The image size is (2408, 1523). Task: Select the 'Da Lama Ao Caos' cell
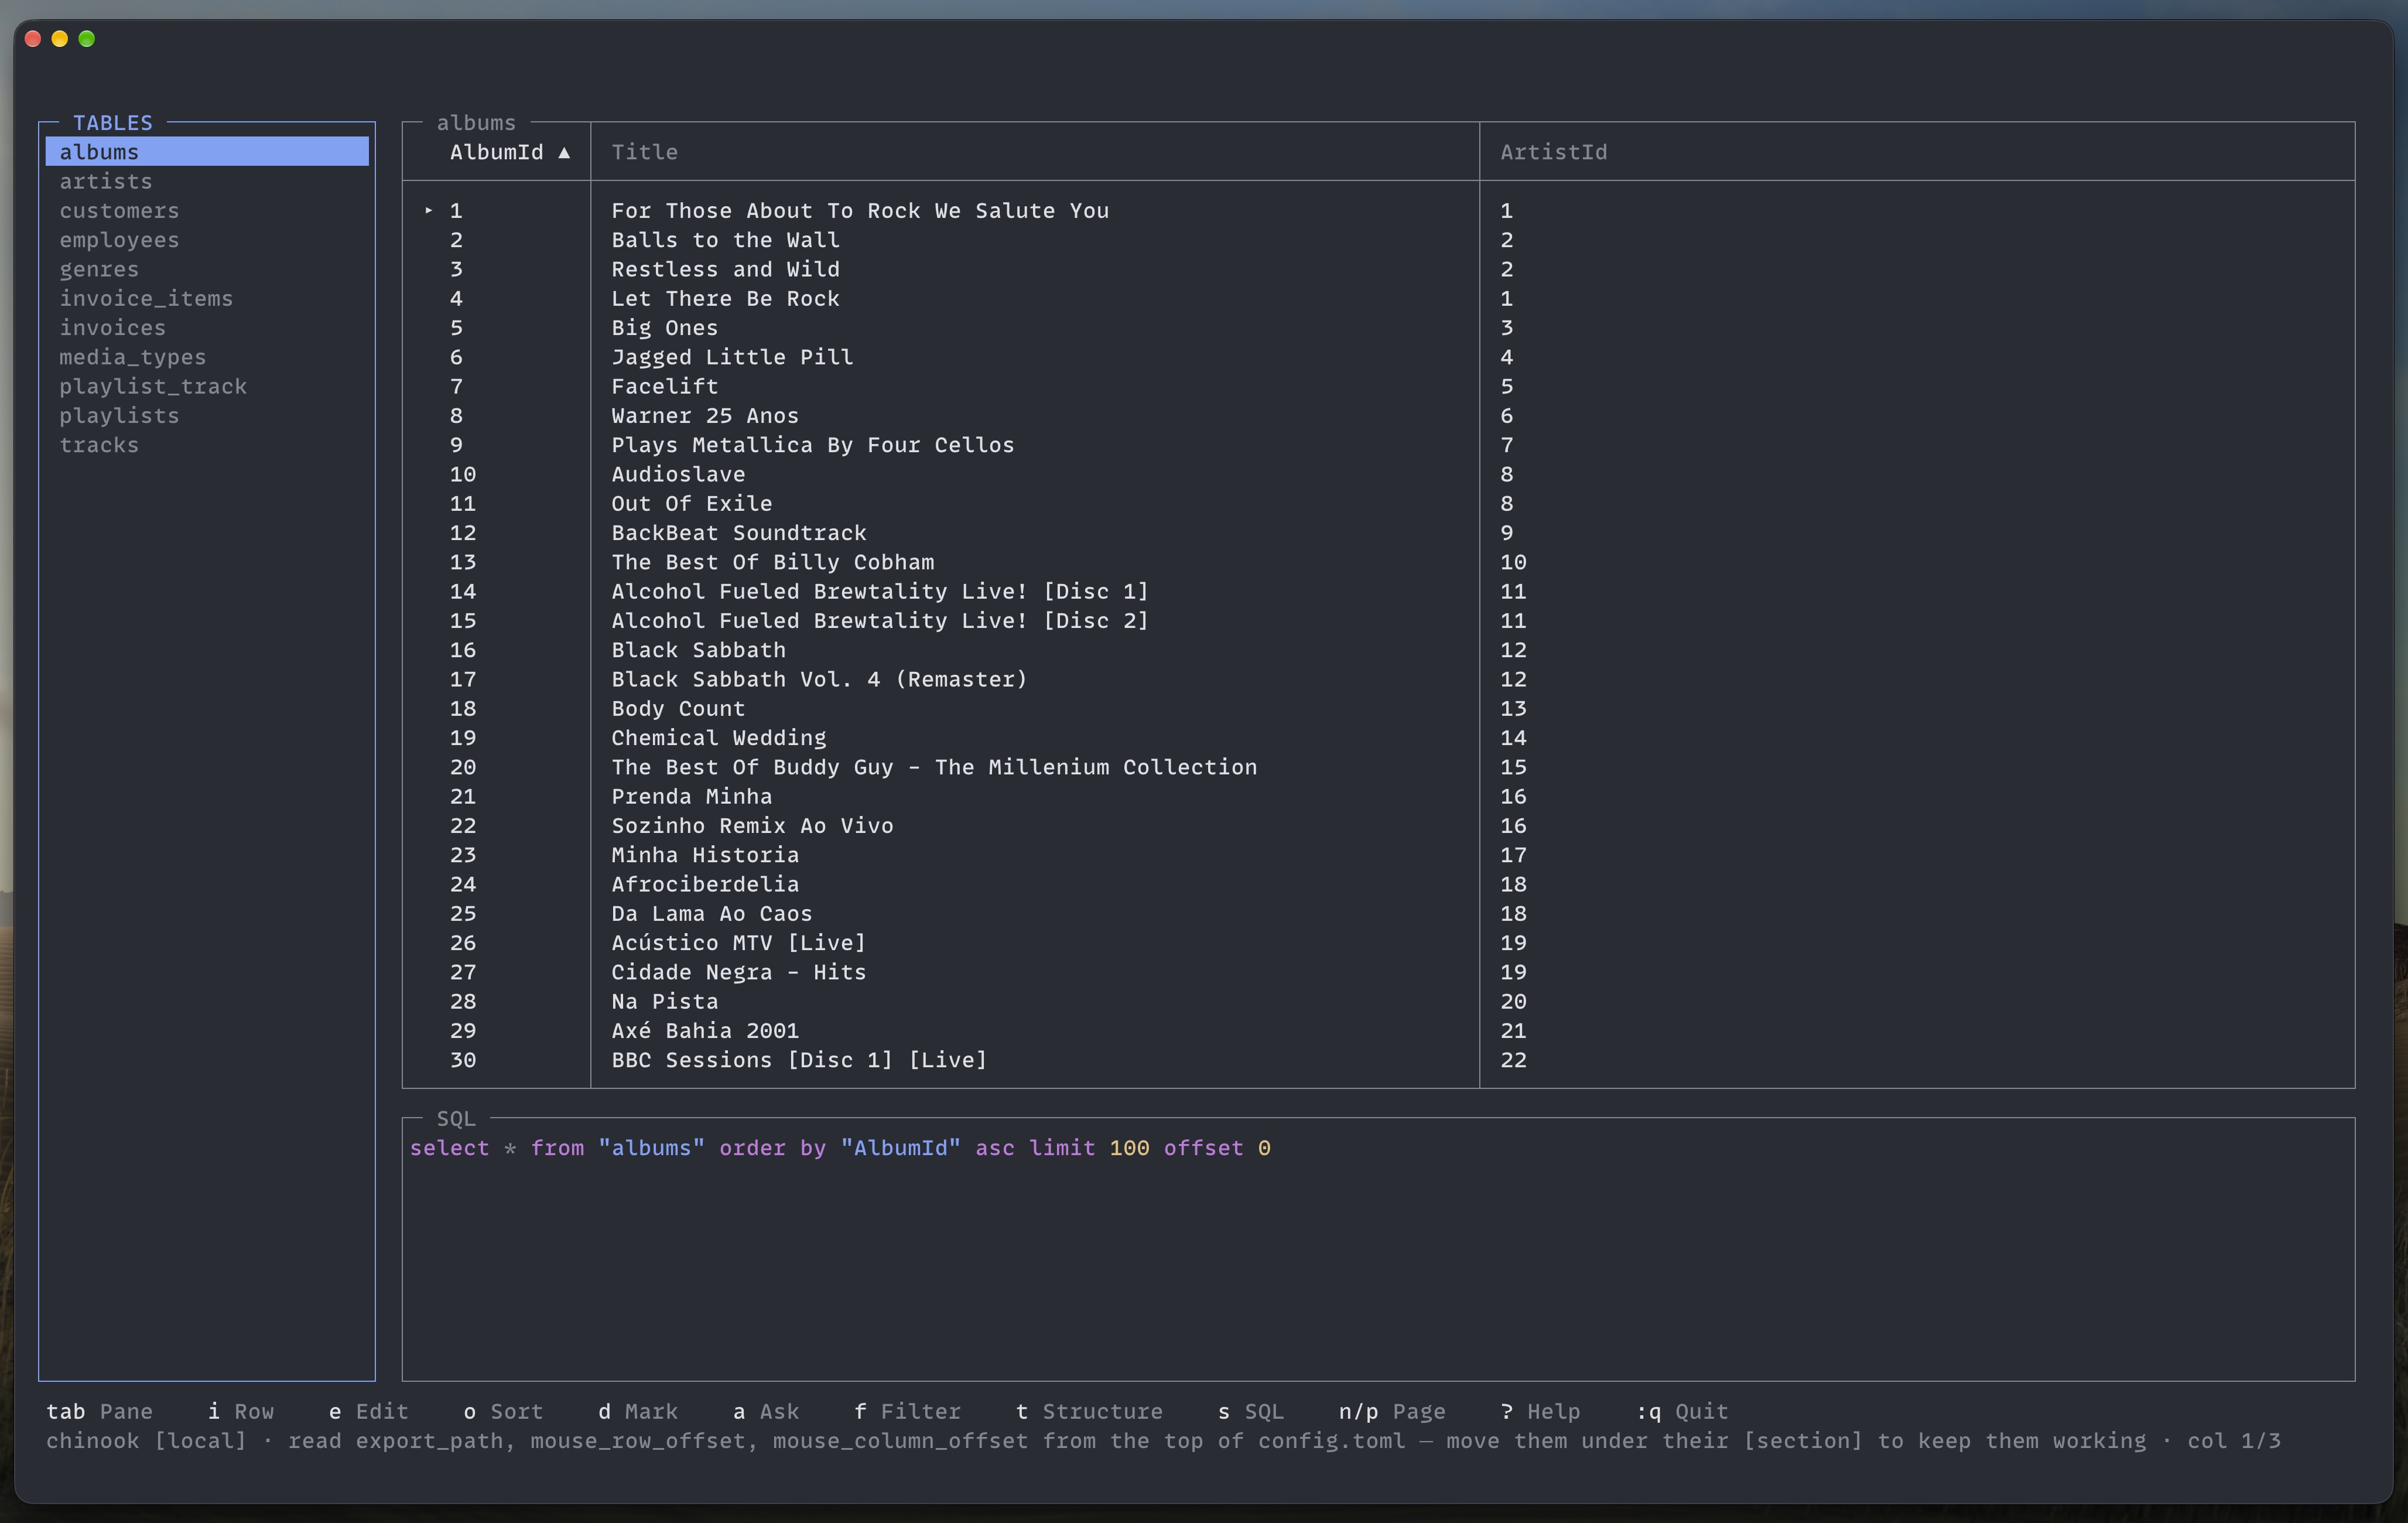click(711, 914)
